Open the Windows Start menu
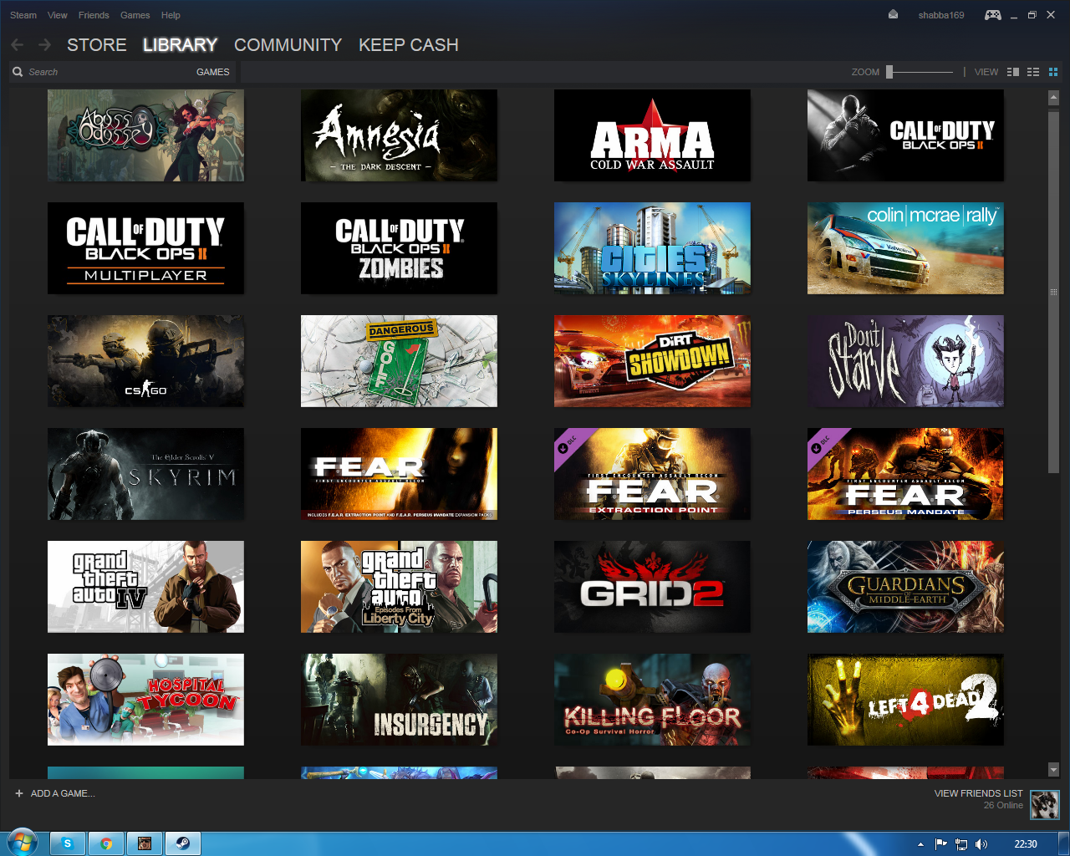Image resolution: width=1070 pixels, height=856 pixels. (x=22, y=843)
